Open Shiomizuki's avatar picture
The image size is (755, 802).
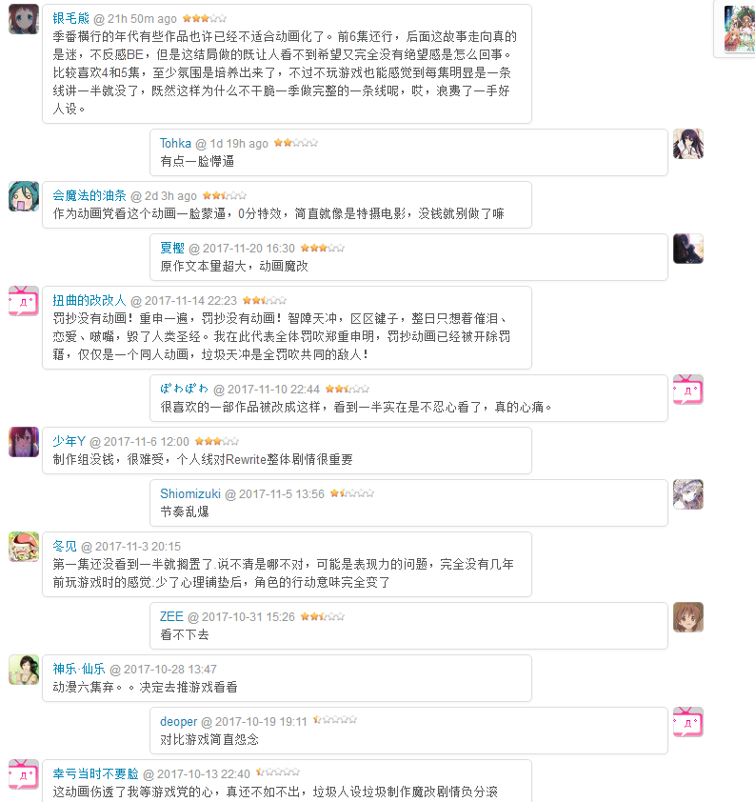[688, 494]
